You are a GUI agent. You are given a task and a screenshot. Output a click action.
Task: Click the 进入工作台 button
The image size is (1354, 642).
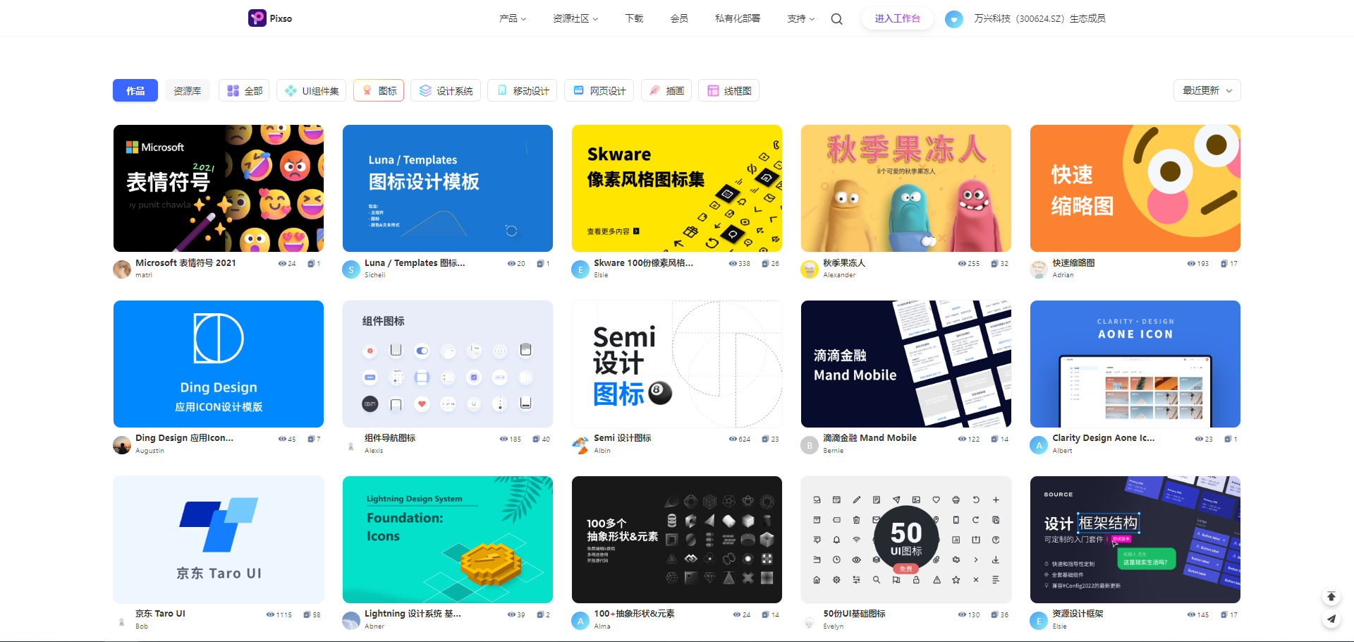tap(898, 19)
